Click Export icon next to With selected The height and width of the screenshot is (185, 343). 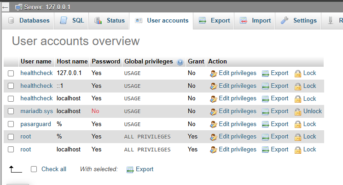(130, 169)
